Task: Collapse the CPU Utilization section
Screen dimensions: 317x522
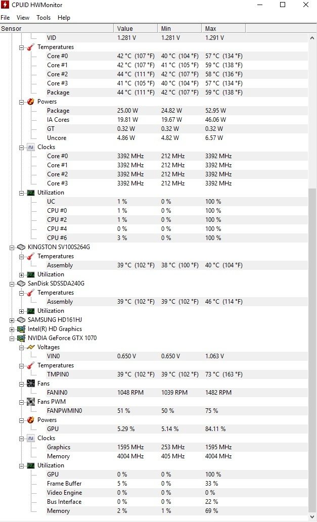Action: 22,193
